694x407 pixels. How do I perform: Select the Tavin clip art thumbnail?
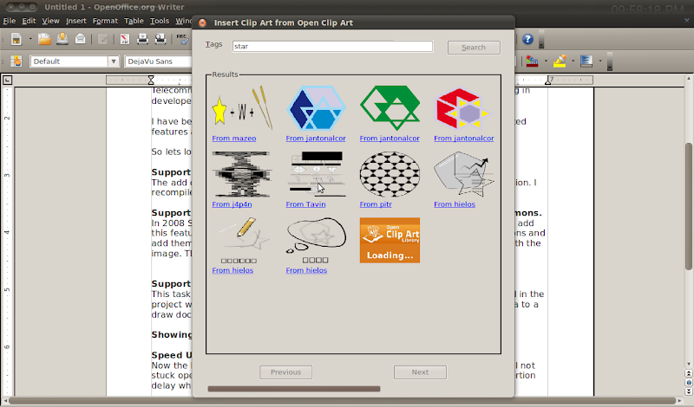point(316,174)
